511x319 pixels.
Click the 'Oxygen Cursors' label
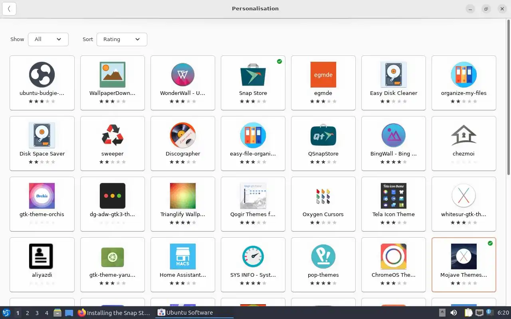[323, 214]
